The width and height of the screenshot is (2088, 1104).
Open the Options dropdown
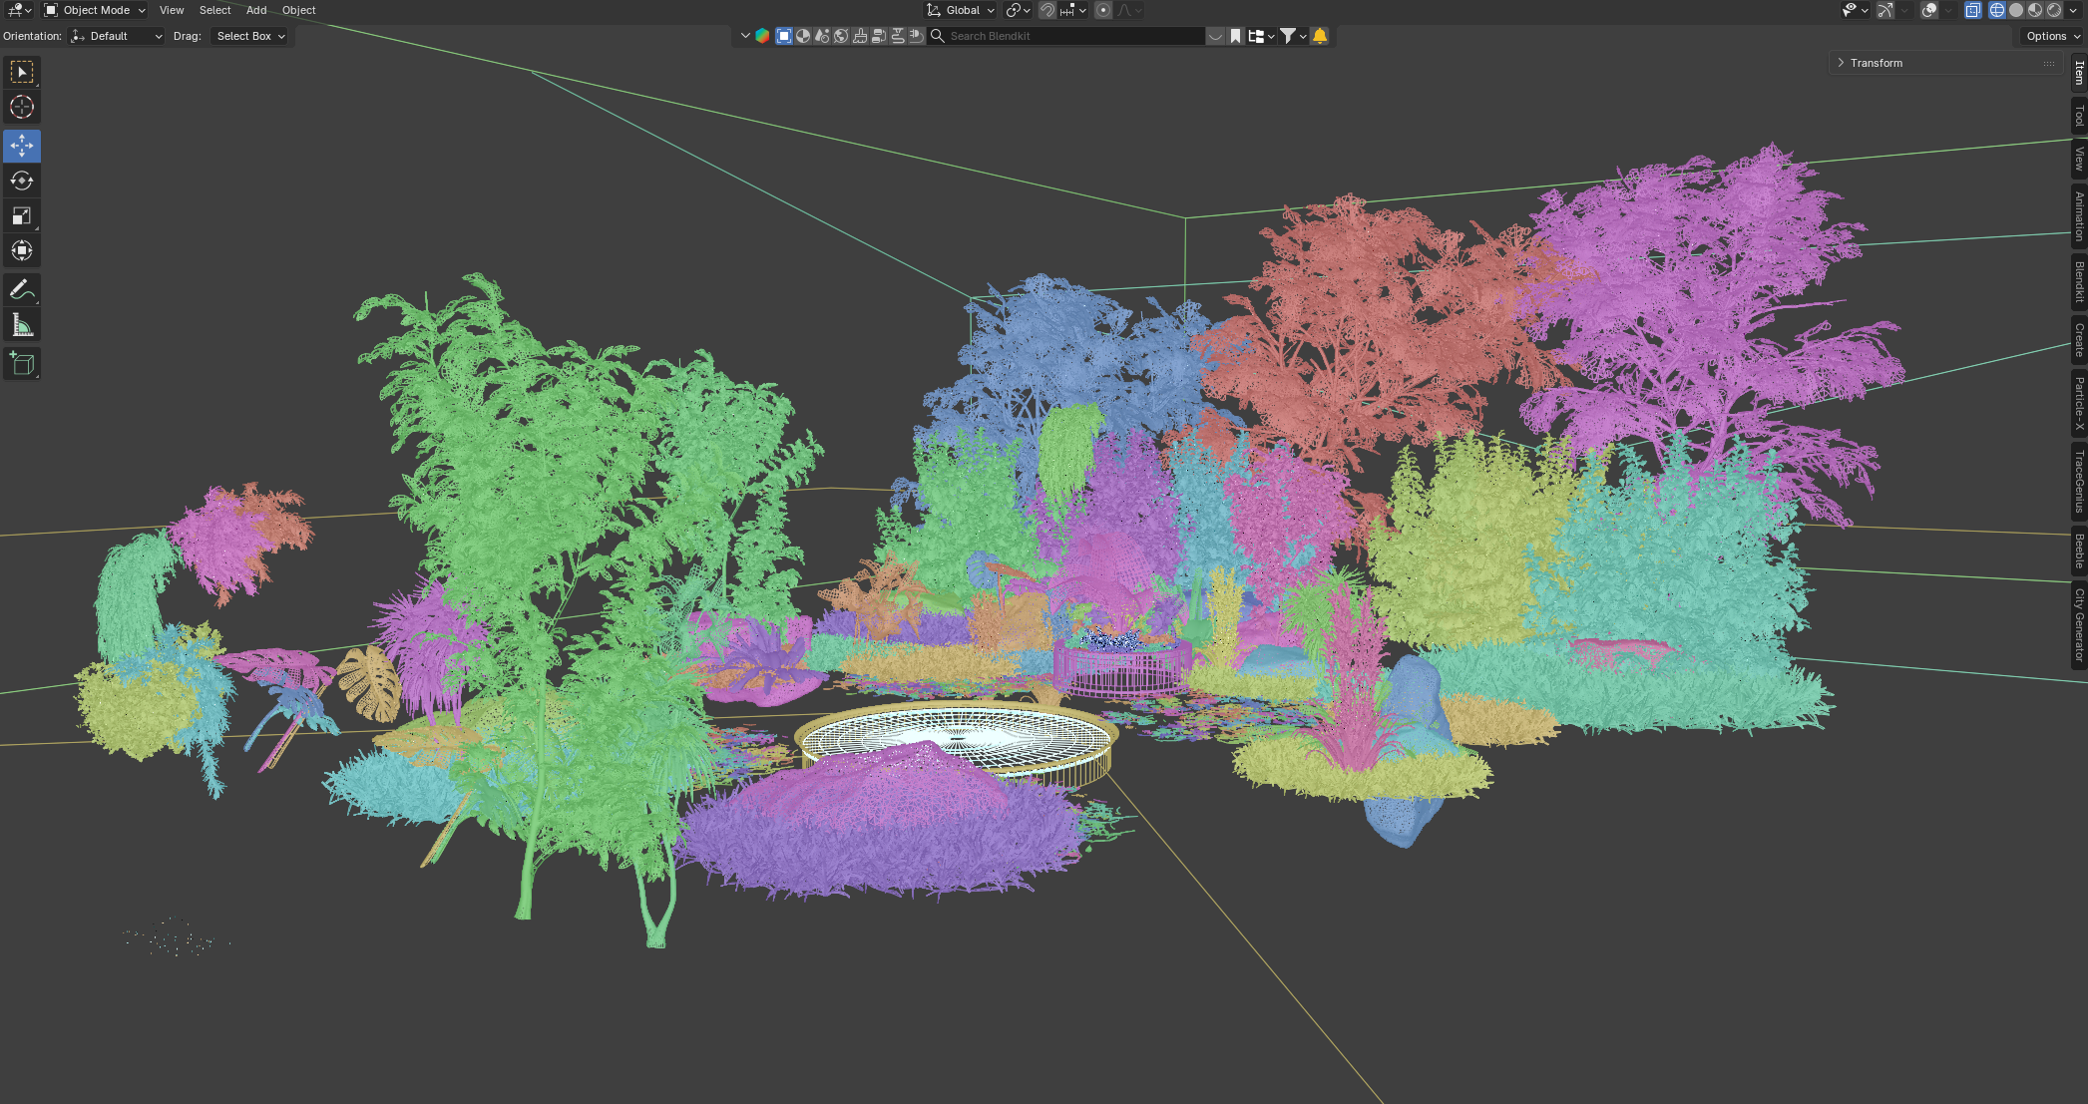point(2051,36)
